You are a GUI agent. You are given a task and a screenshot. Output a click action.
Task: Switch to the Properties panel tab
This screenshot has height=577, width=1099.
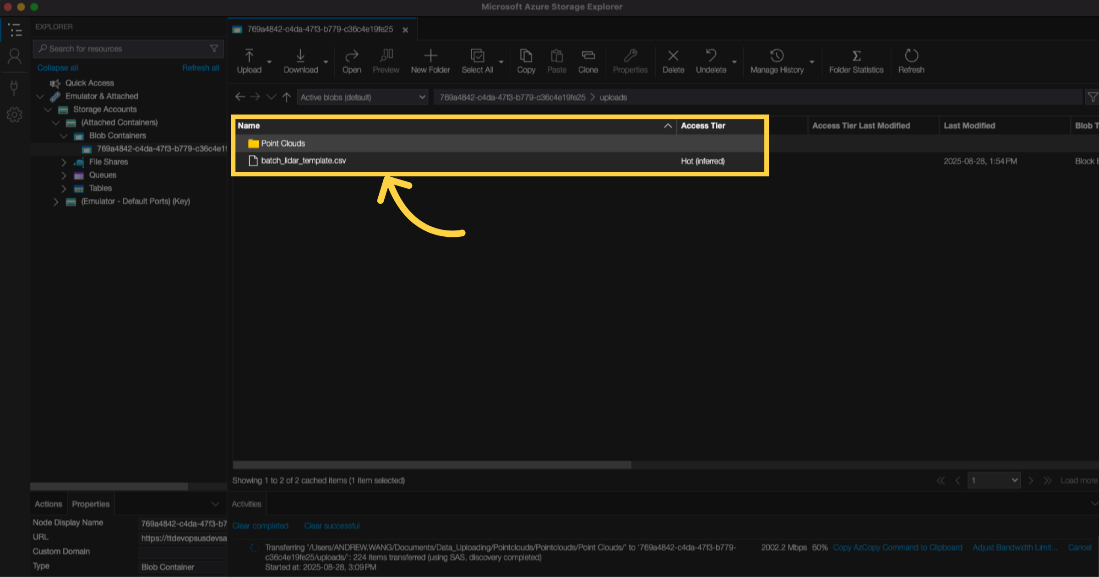(x=91, y=504)
